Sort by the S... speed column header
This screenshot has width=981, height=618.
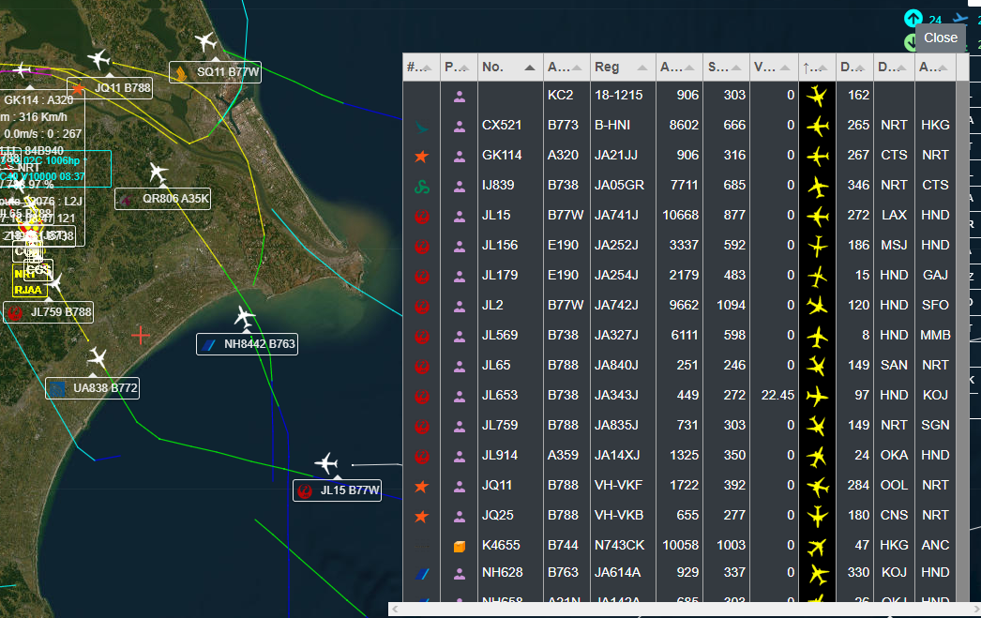(x=726, y=67)
